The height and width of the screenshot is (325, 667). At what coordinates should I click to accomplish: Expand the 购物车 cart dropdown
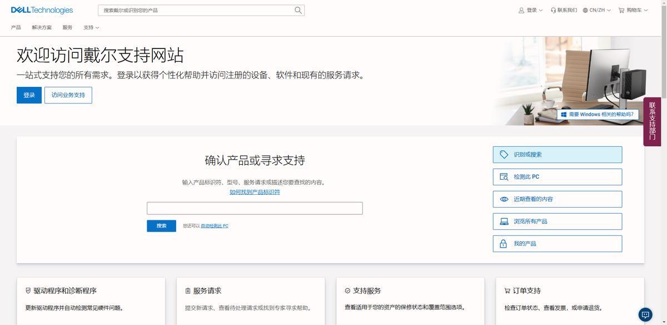point(633,10)
